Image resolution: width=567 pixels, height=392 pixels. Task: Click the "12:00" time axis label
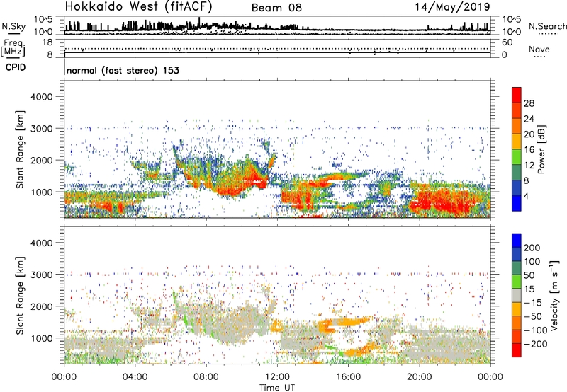tap(277, 377)
